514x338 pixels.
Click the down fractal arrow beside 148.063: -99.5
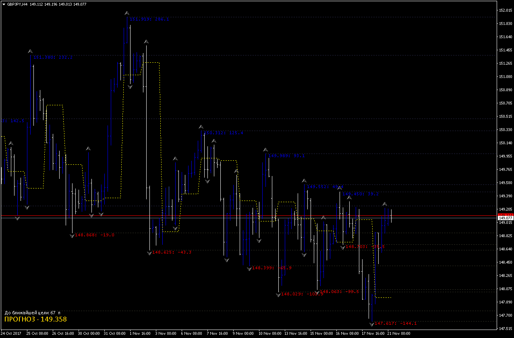[317, 292]
